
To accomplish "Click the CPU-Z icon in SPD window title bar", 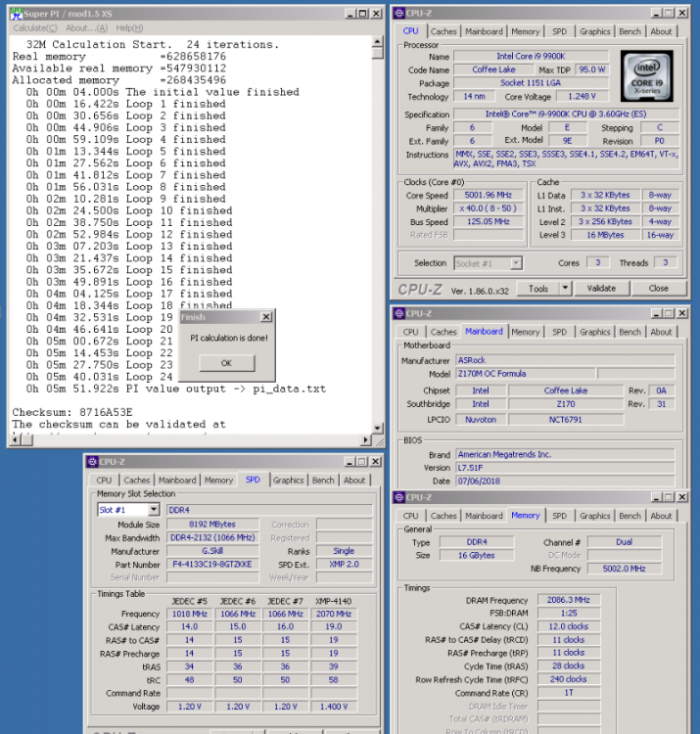I will point(92,462).
